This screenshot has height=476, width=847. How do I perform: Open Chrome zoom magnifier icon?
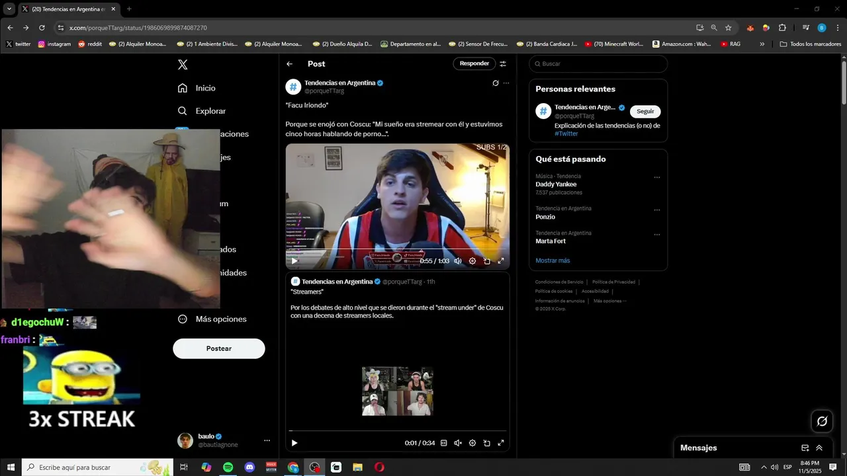click(714, 28)
